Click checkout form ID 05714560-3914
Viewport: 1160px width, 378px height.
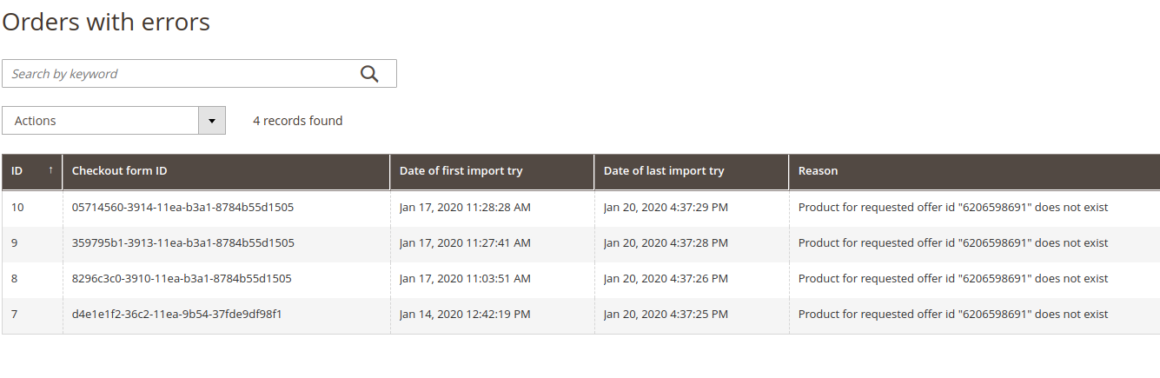(182, 208)
